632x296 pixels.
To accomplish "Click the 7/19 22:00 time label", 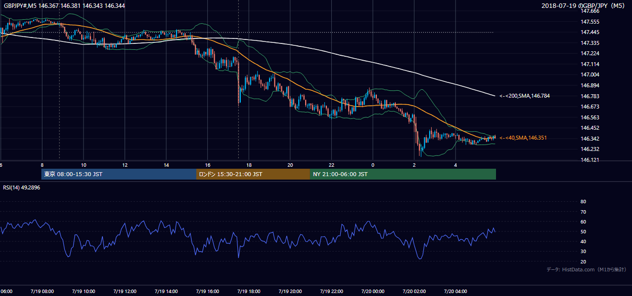I will 330,292.
